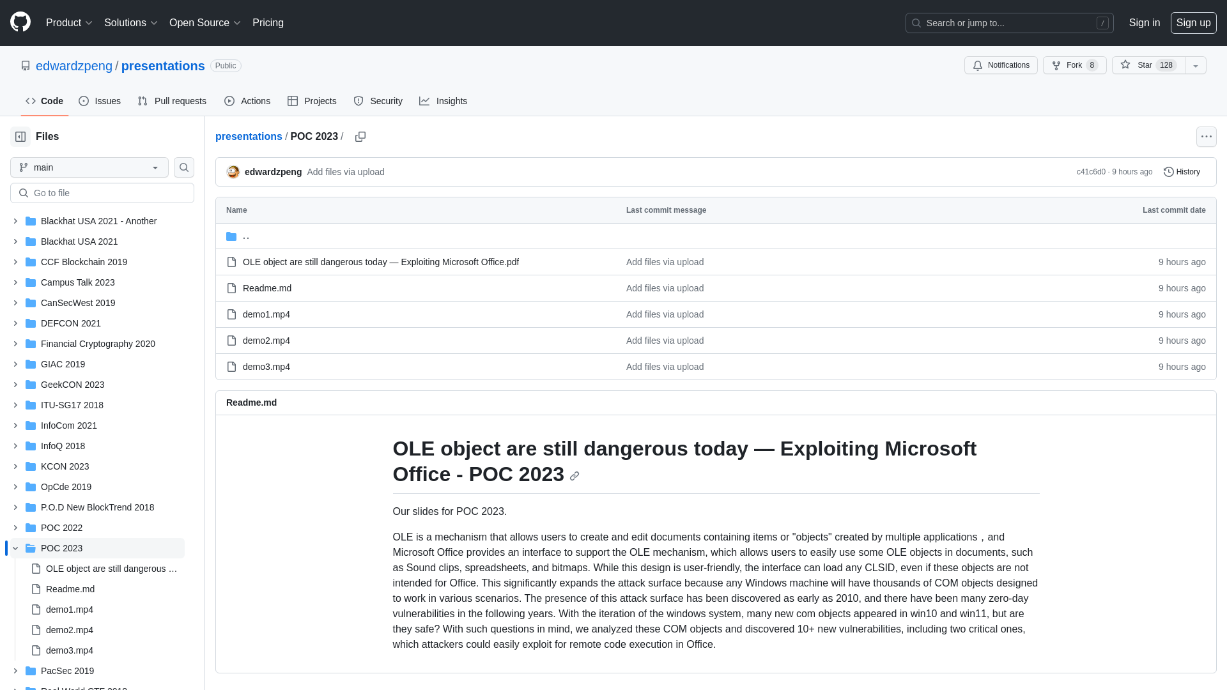This screenshot has width=1227, height=690.
Task: Open the Insights tab
Action: [x=443, y=101]
